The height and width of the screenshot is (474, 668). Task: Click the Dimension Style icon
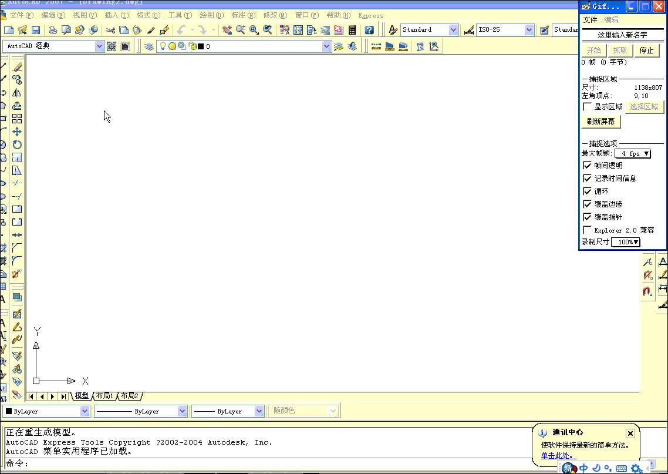[x=469, y=30]
